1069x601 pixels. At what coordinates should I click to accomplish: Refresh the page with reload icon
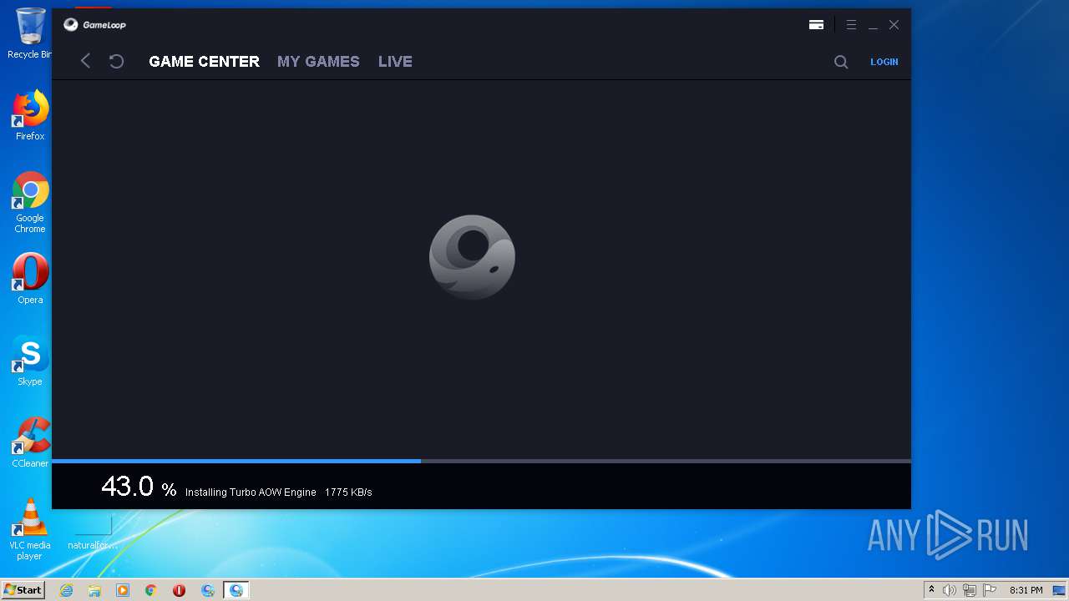tap(117, 61)
